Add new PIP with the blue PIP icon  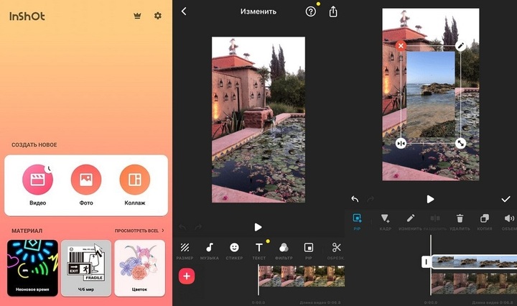(x=357, y=221)
